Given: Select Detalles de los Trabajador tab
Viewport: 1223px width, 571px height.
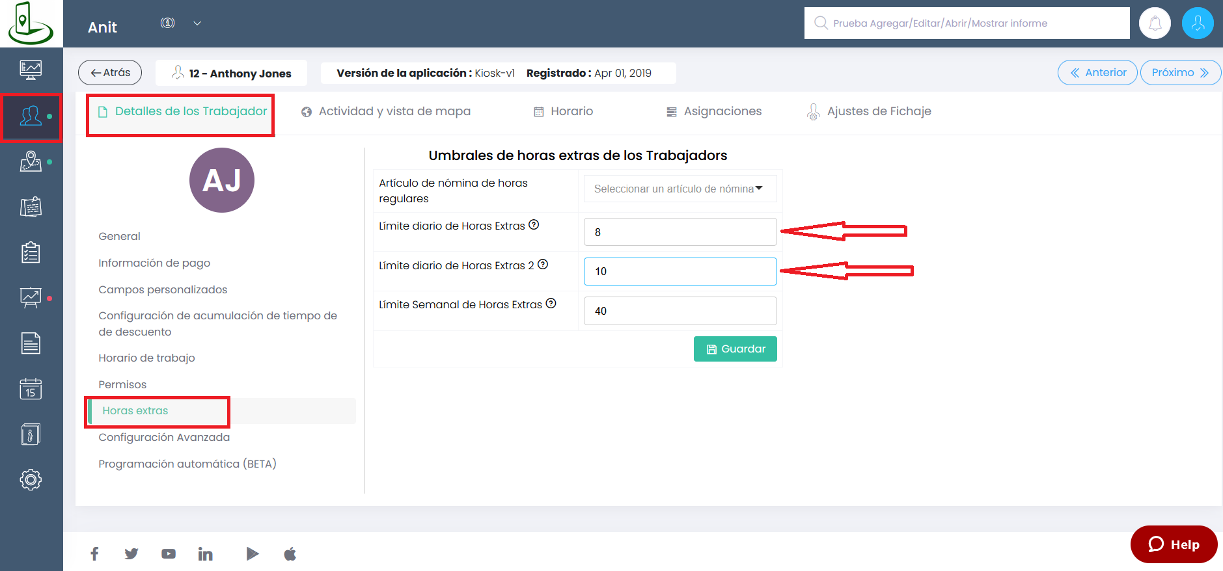Looking at the screenshot, I should [182, 112].
